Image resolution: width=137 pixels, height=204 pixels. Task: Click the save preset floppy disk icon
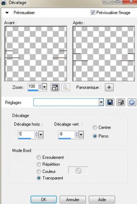pyautogui.click(x=110, y=102)
